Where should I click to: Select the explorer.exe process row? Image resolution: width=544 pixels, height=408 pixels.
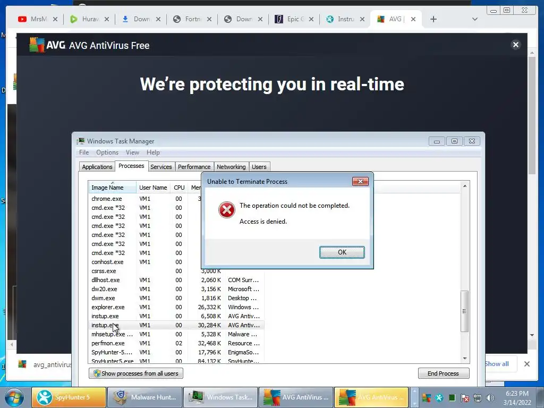pos(176,307)
